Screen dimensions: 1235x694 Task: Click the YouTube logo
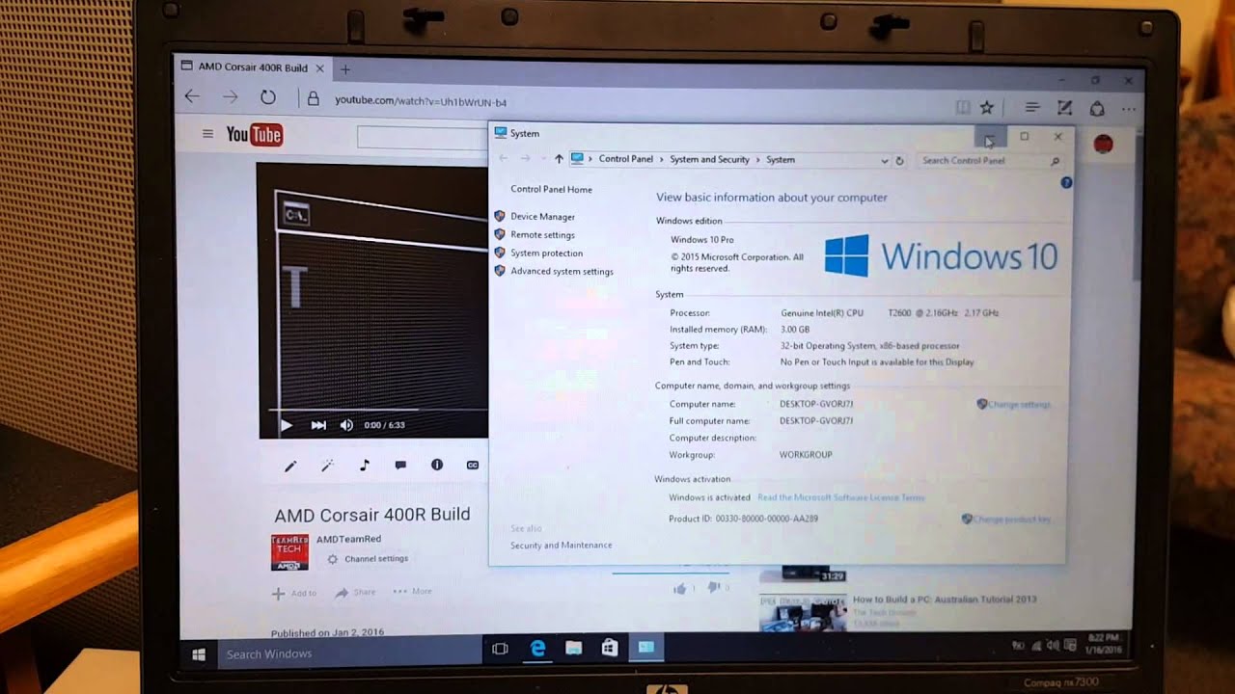(x=254, y=135)
